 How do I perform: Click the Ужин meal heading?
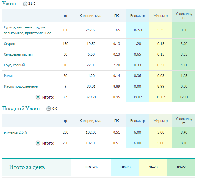(x=9, y=4)
